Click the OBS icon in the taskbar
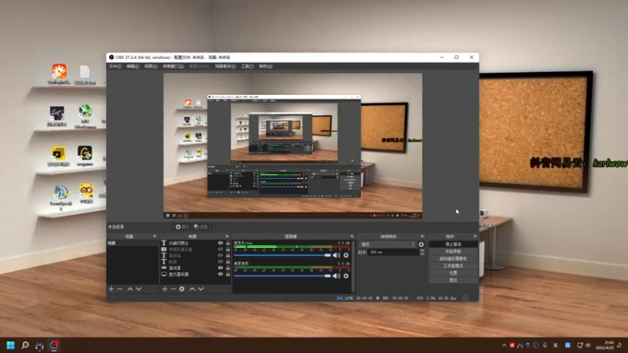The image size is (628, 353). pyautogui.click(x=54, y=345)
